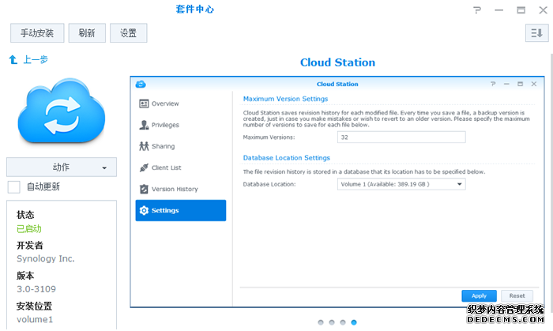Click the Synology Inc. developer text
This screenshot has width=553, height=331.
(x=46, y=259)
